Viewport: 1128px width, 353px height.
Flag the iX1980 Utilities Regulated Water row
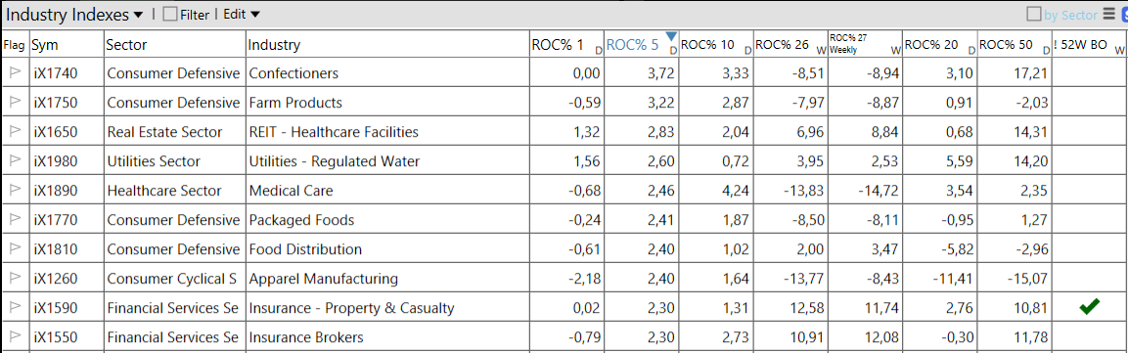click(15, 161)
